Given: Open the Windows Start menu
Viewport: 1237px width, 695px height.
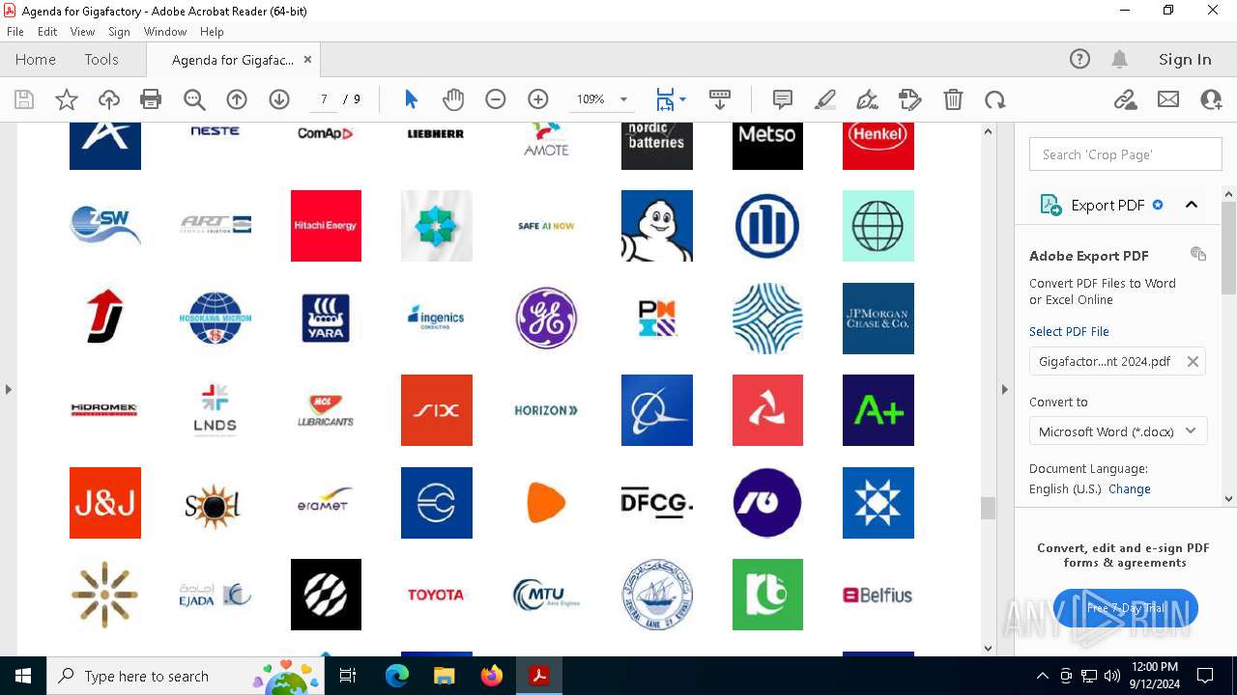Looking at the screenshot, I should (x=23, y=676).
